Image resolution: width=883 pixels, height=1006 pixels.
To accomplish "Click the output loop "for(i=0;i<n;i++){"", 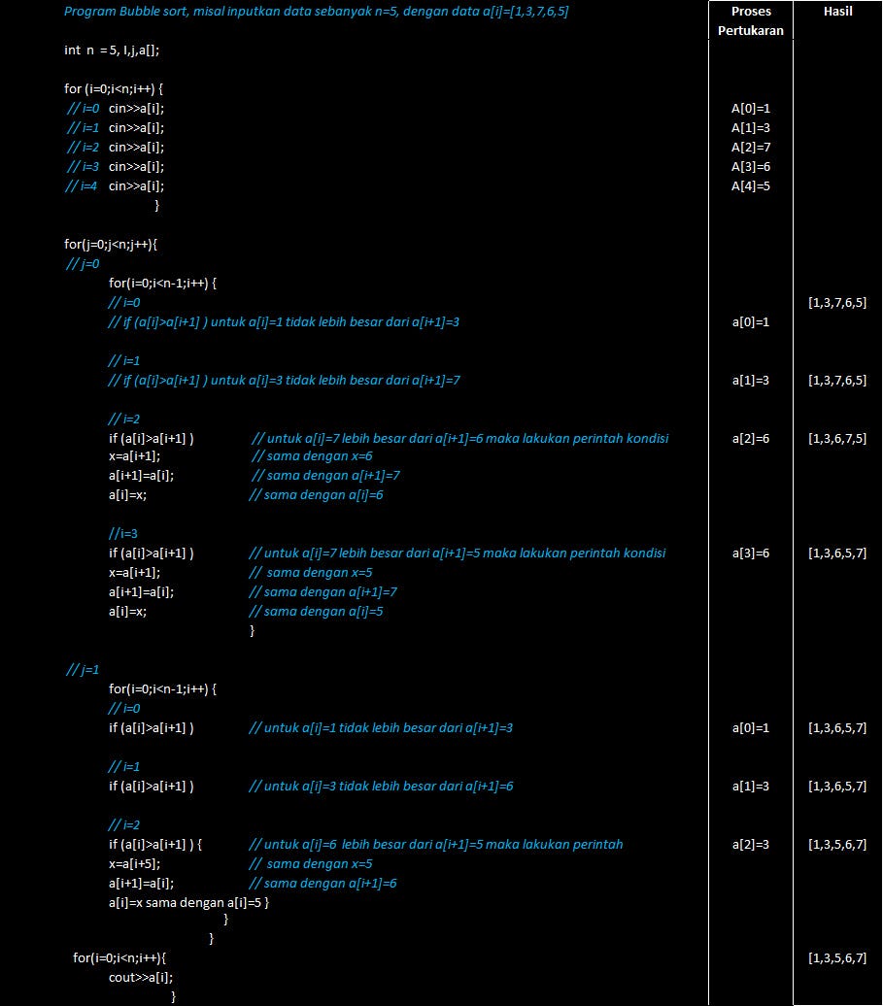I will coord(117,956).
